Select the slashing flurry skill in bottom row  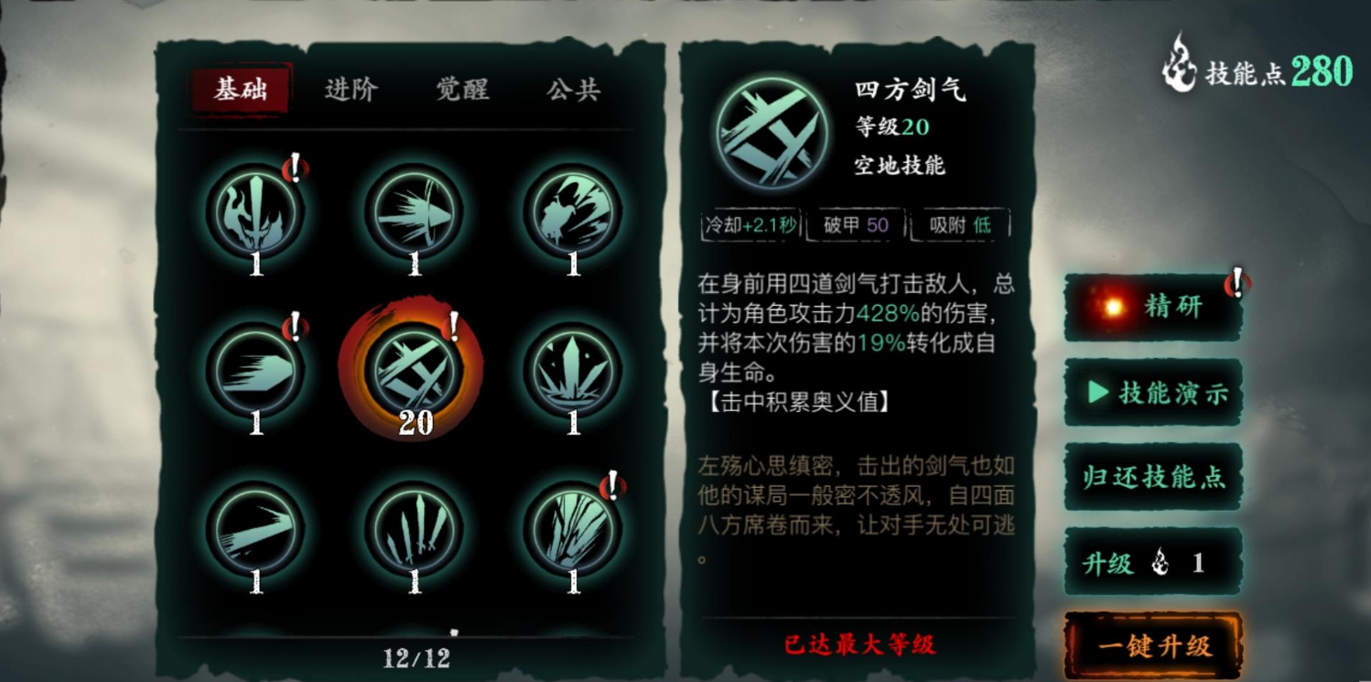(573, 529)
